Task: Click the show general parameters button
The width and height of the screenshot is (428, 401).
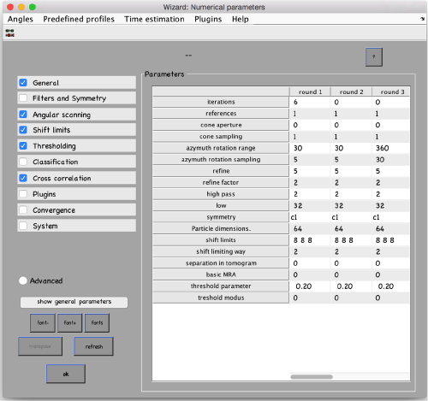Action: [74, 302]
